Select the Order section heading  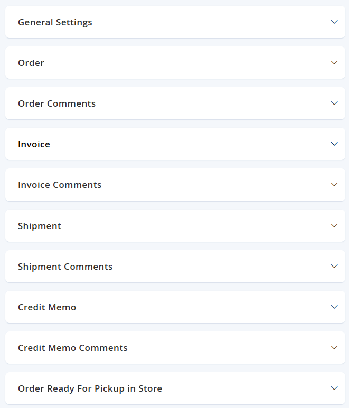31,63
